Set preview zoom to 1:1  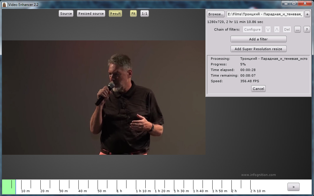click(x=144, y=14)
